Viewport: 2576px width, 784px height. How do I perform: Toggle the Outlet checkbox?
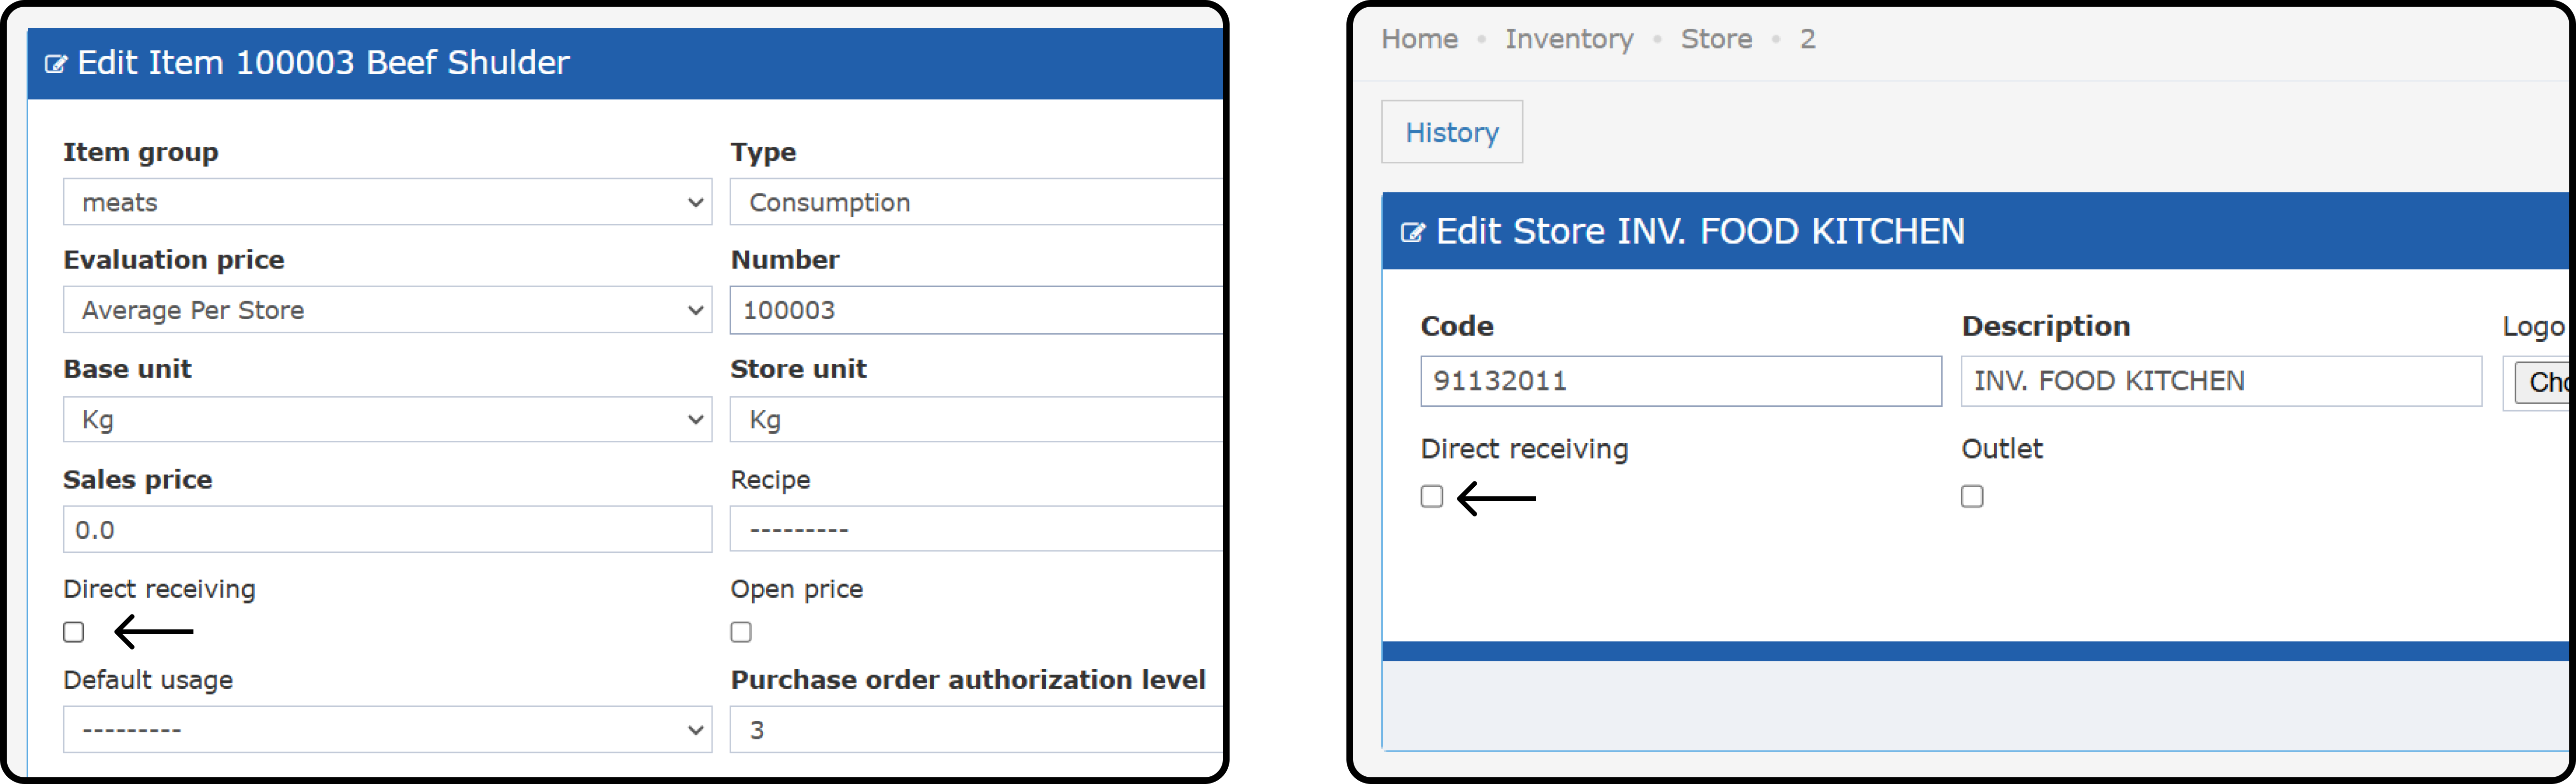point(1972,496)
